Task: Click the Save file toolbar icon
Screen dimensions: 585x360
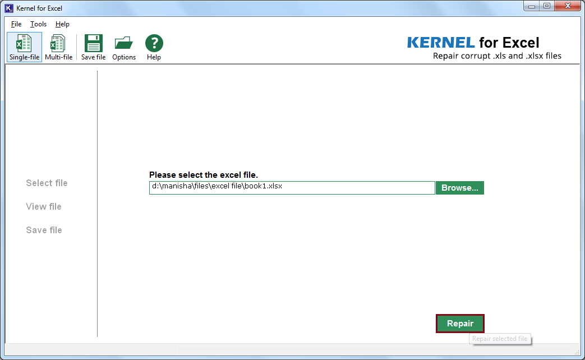Action: [93, 47]
